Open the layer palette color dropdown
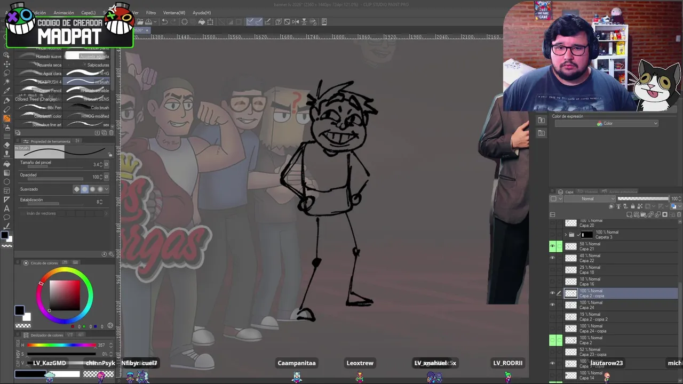Image resolution: width=683 pixels, height=384 pixels. point(557,199)
